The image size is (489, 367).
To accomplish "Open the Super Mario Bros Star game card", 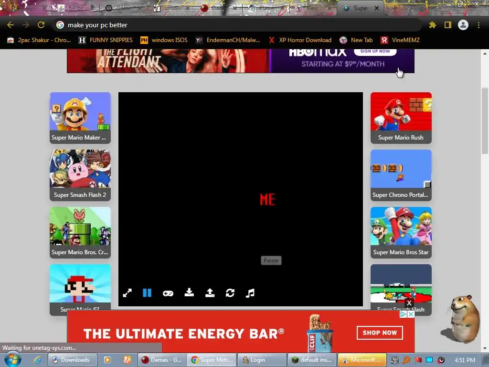I will tap(401, 233).
